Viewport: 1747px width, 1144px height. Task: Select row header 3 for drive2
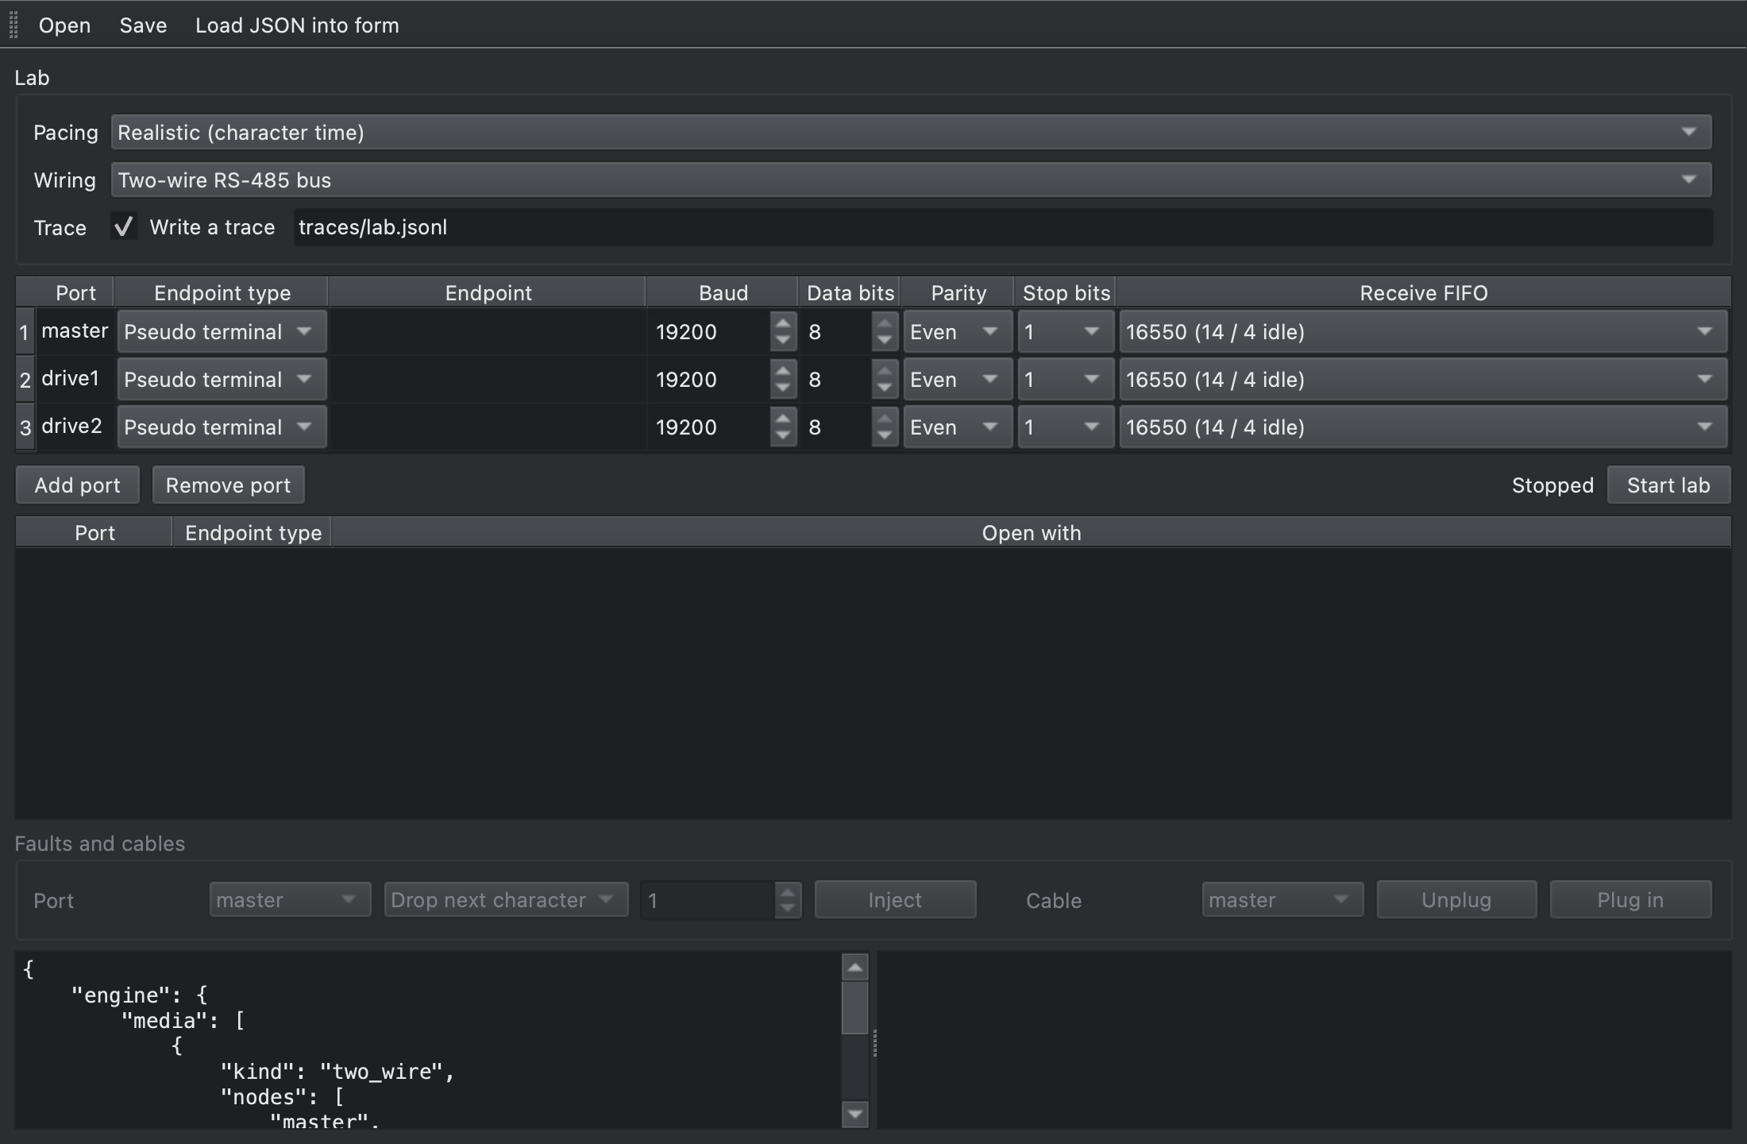pyautogui.click(x=25, y=427)
